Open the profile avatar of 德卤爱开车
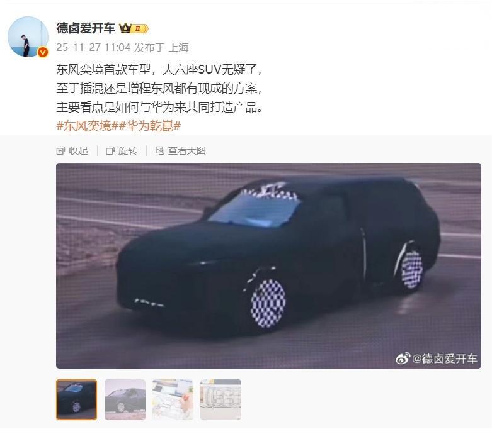The height and width of the screenshot is (439, 492). click(x=28, y=36)
